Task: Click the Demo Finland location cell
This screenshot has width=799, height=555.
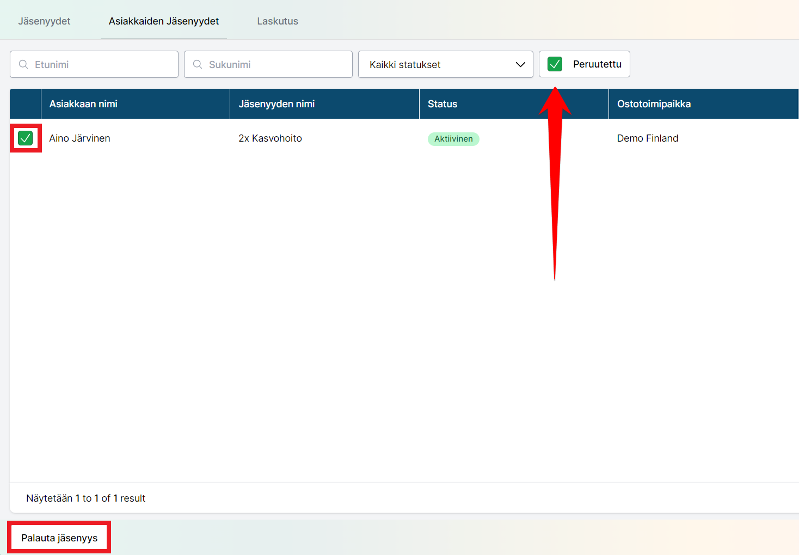Action: [647, 138]
